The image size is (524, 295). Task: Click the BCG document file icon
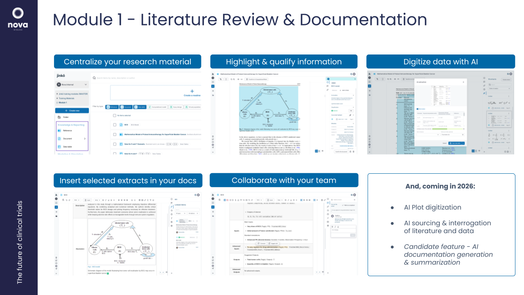[x=121, y=125]
